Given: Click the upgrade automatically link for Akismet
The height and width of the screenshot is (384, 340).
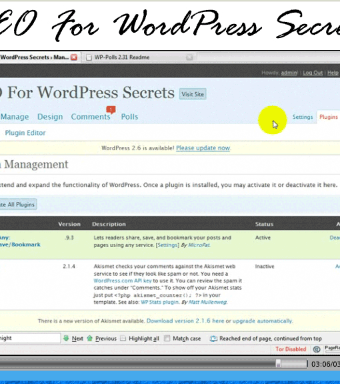Looking at the screenshot, I should coord(262,321).
